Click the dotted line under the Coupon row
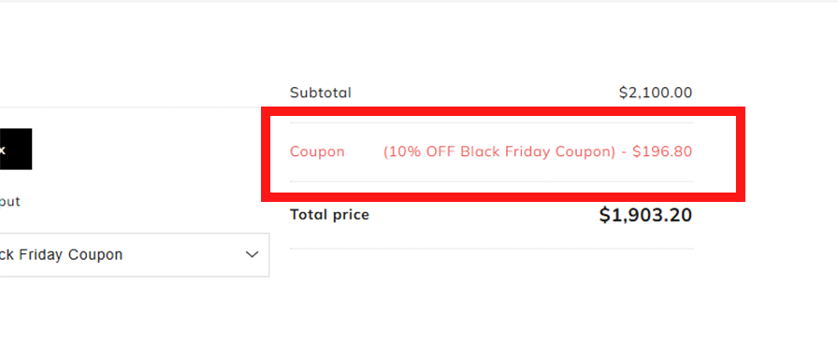The height and width of the screenshot is (343, 838). [492, 181]
